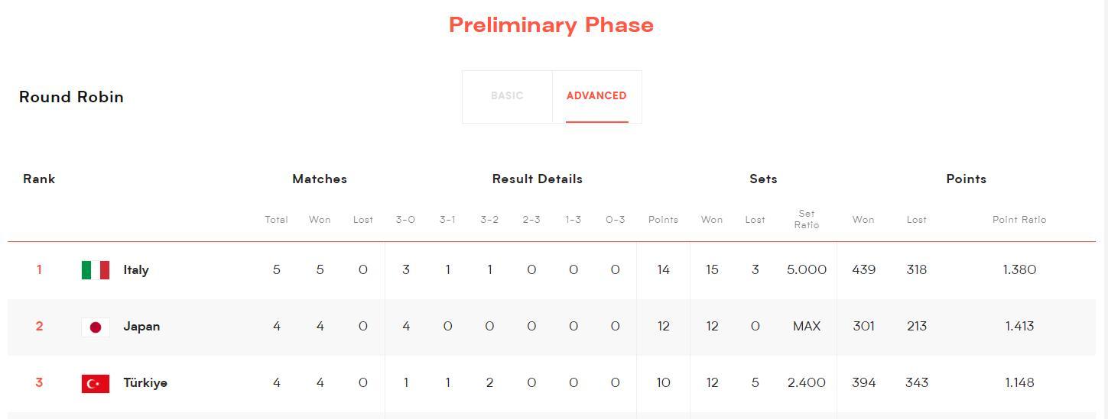This screenshot has height=419, width=1108.
Task: Click Italy's rank number 1
Action: 39,270
